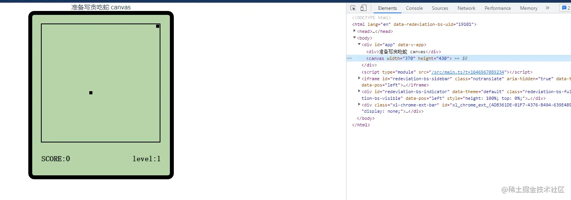Image resolution: width=571 pixels, height=200 pixels.
Task: Select the closing html tag line
Action: point(361,125)
